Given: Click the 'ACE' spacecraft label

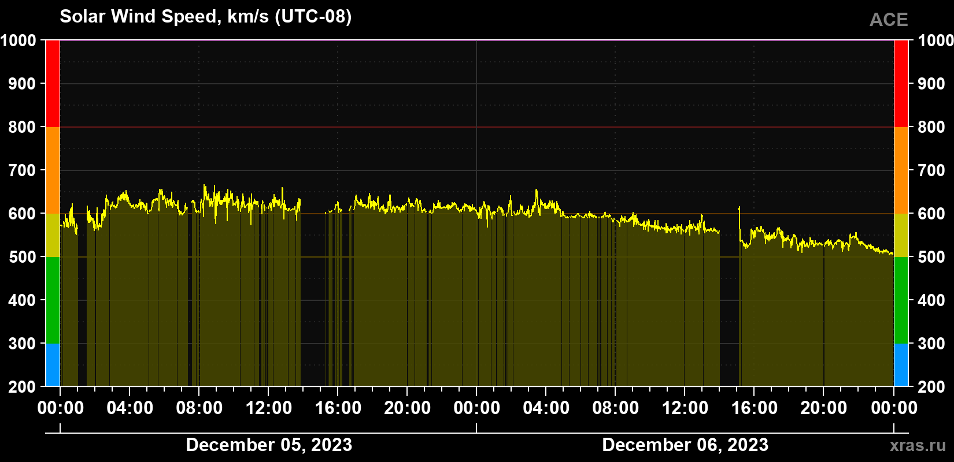Looking at the screenshot, I should [889, 20].
